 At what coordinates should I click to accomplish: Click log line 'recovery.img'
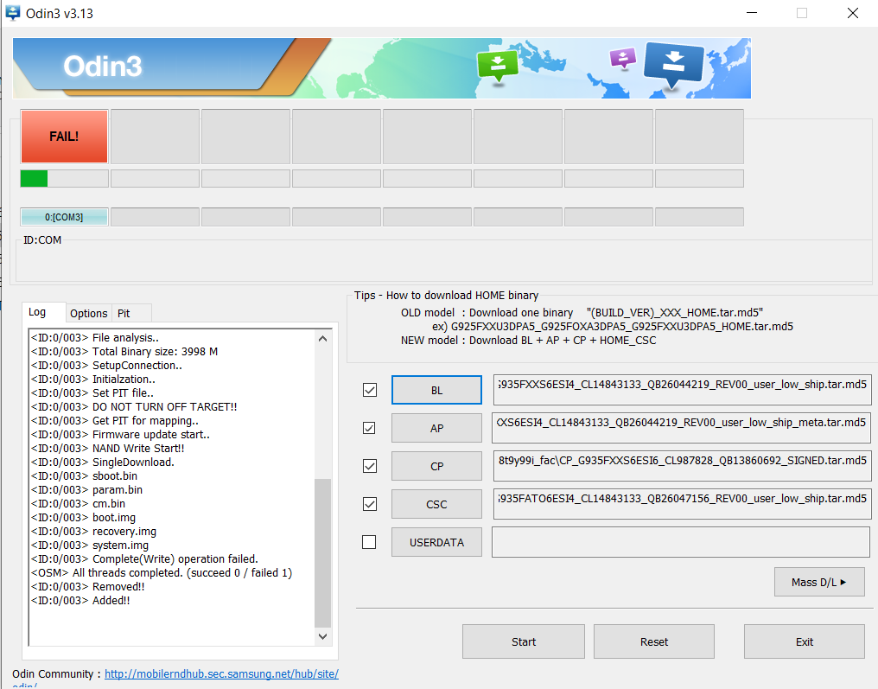tap(93, 532)
